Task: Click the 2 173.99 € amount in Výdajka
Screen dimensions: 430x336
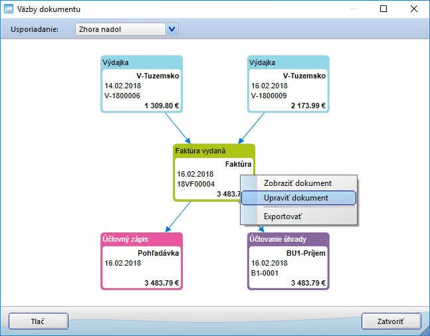Action: [x=308, y=106]
